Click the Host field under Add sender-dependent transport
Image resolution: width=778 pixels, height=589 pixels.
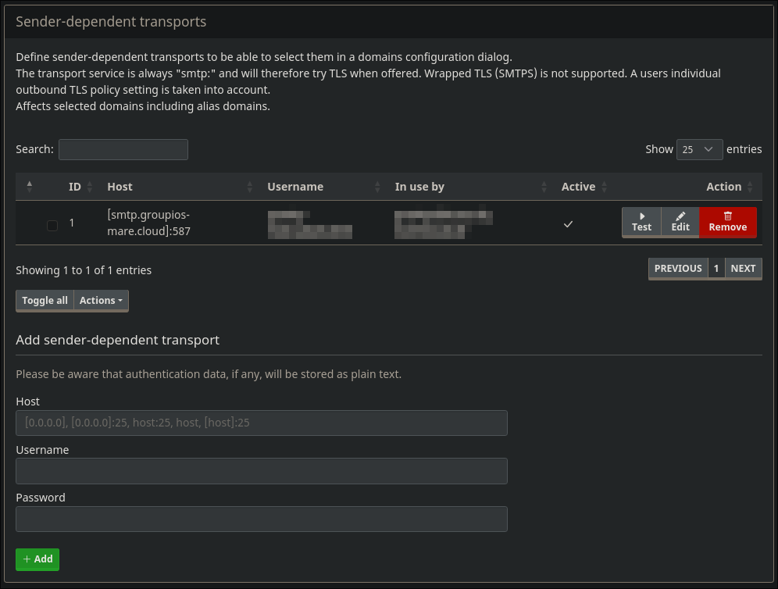262,423
